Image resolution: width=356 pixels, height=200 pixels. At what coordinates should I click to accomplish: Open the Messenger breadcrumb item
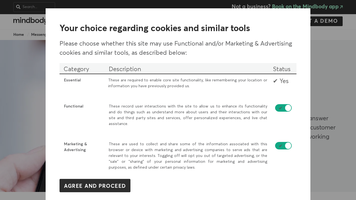39,35
